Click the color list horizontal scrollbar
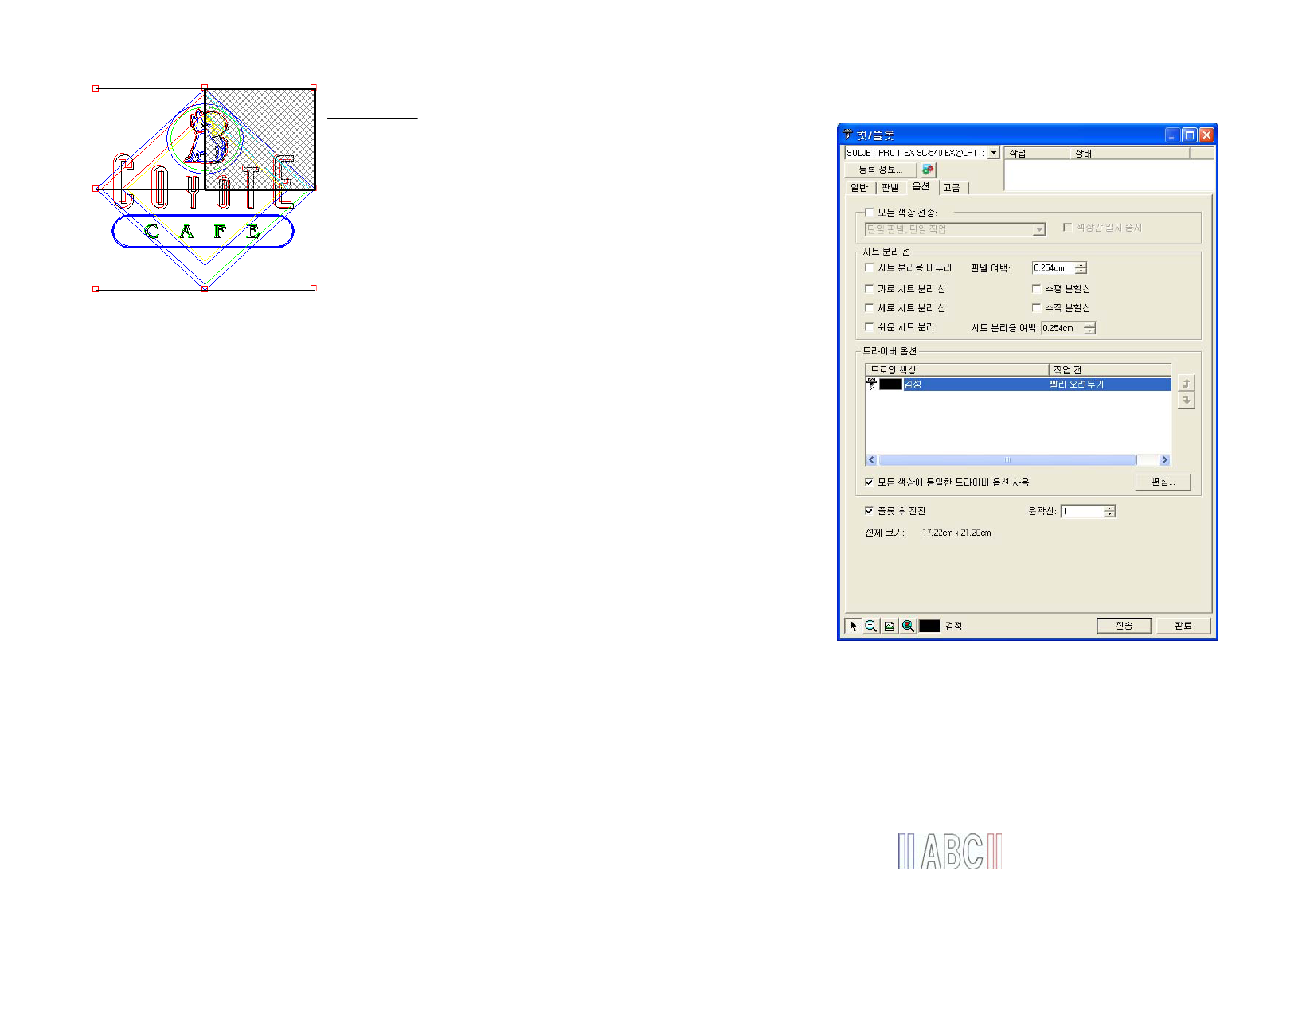 coord(1007,460)
